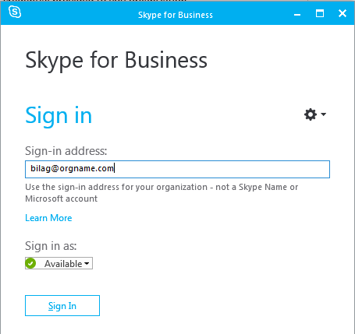Expand the arrow beside the gear icon
This screenshot has width=355, height=334.
point(323,114)
